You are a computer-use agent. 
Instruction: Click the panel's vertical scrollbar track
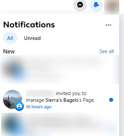pyautogui.click(x=122, y=75)
